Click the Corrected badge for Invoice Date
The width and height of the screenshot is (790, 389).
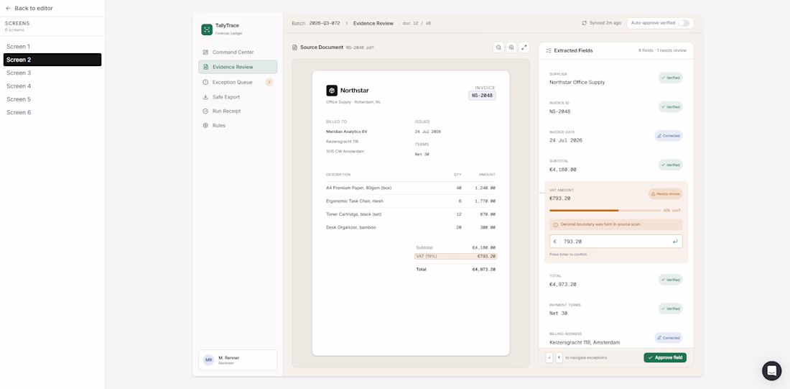pos(668,136)
